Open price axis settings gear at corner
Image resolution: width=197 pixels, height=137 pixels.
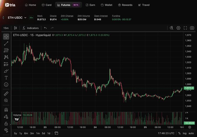coord(190,127)
